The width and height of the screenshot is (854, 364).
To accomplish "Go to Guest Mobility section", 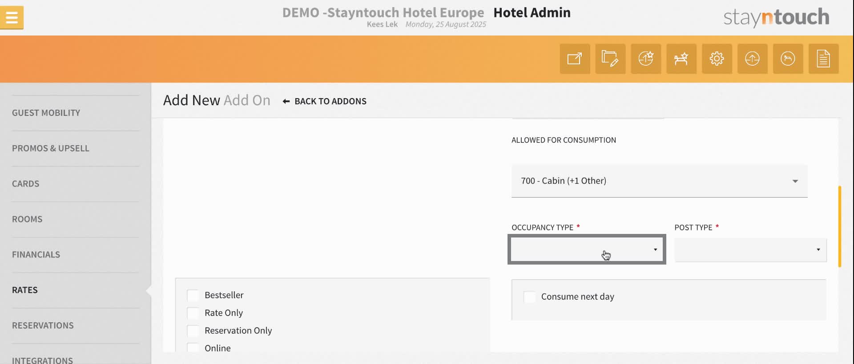I will point(46,113).
